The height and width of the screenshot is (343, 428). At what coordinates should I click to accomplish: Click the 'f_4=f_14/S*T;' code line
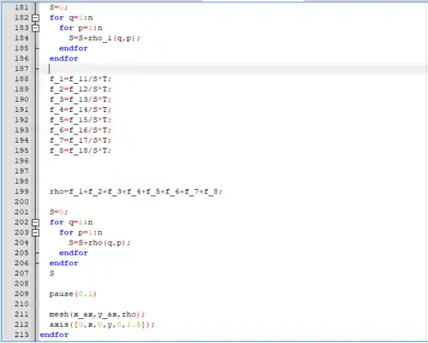point(80,109)
